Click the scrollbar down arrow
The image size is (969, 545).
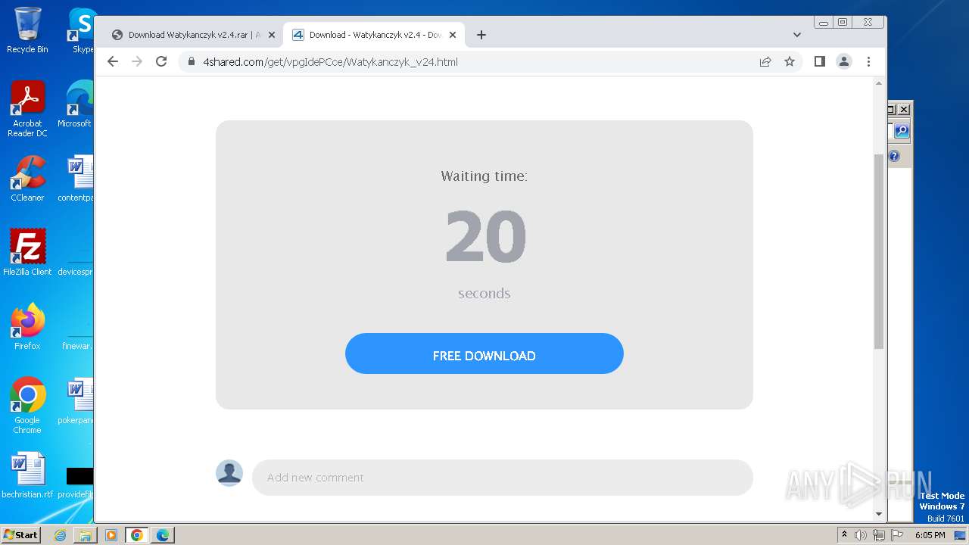pyautogui.click(x=879, y=514)
